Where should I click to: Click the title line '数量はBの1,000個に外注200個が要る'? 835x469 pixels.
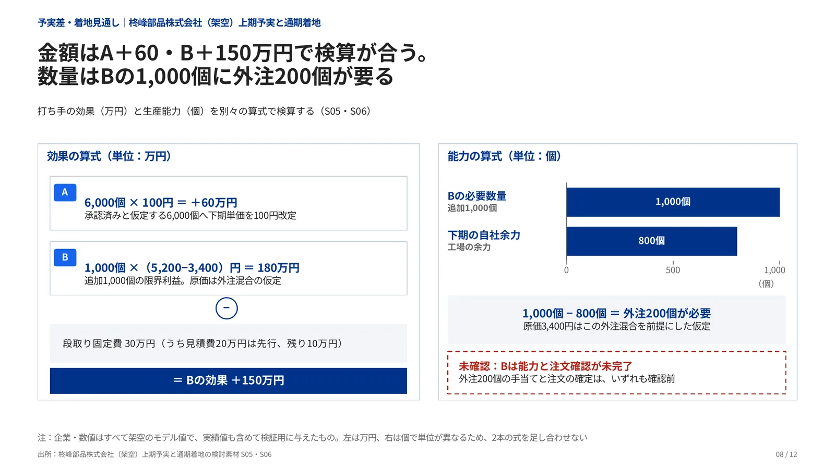[x=216, y=77]
